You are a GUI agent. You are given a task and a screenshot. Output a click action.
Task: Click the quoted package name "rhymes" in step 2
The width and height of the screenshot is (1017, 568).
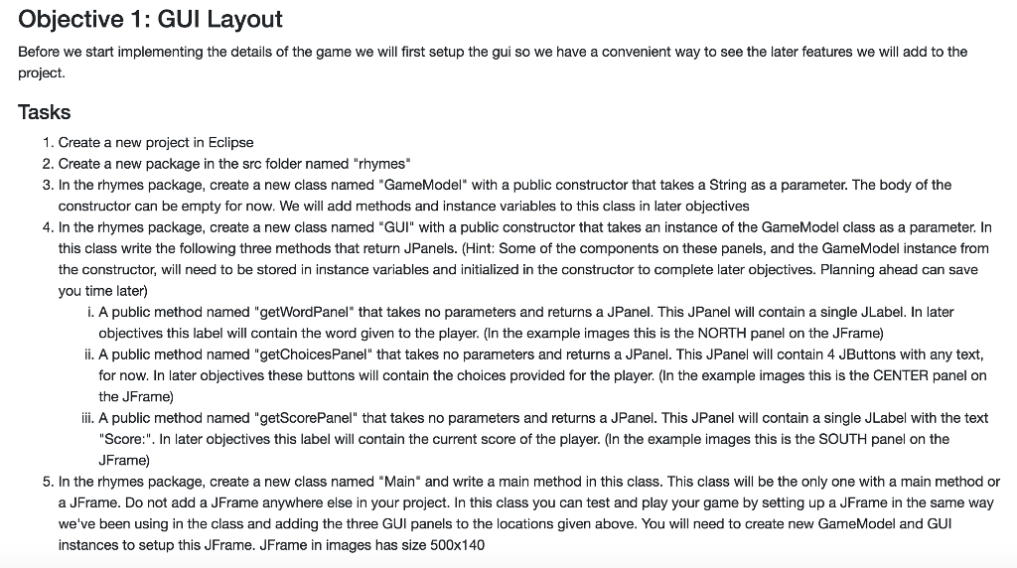(x=383, y=164)
